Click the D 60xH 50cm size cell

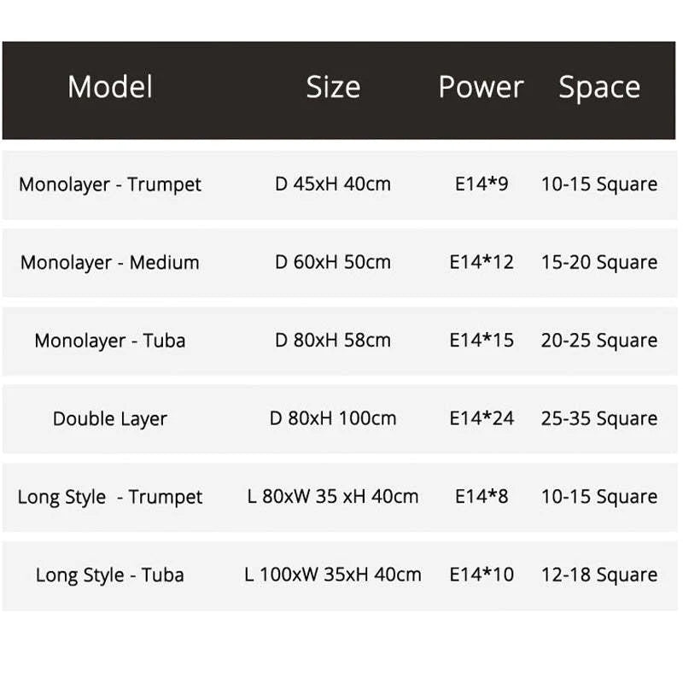333,262
